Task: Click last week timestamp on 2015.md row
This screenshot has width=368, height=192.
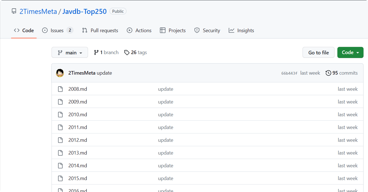Action: click(x=348, y=178)
